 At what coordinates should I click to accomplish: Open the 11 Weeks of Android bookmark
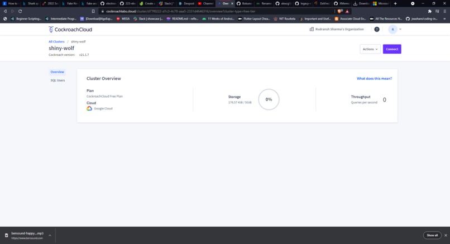pyautogui.click(x=218, y=18)
